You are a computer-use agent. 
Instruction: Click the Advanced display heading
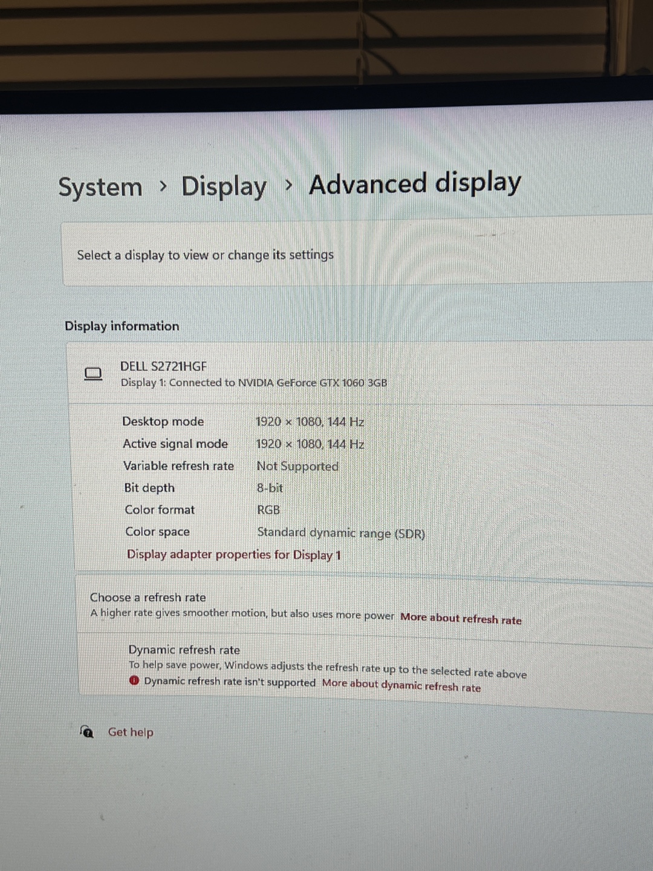tap(415, 183)
